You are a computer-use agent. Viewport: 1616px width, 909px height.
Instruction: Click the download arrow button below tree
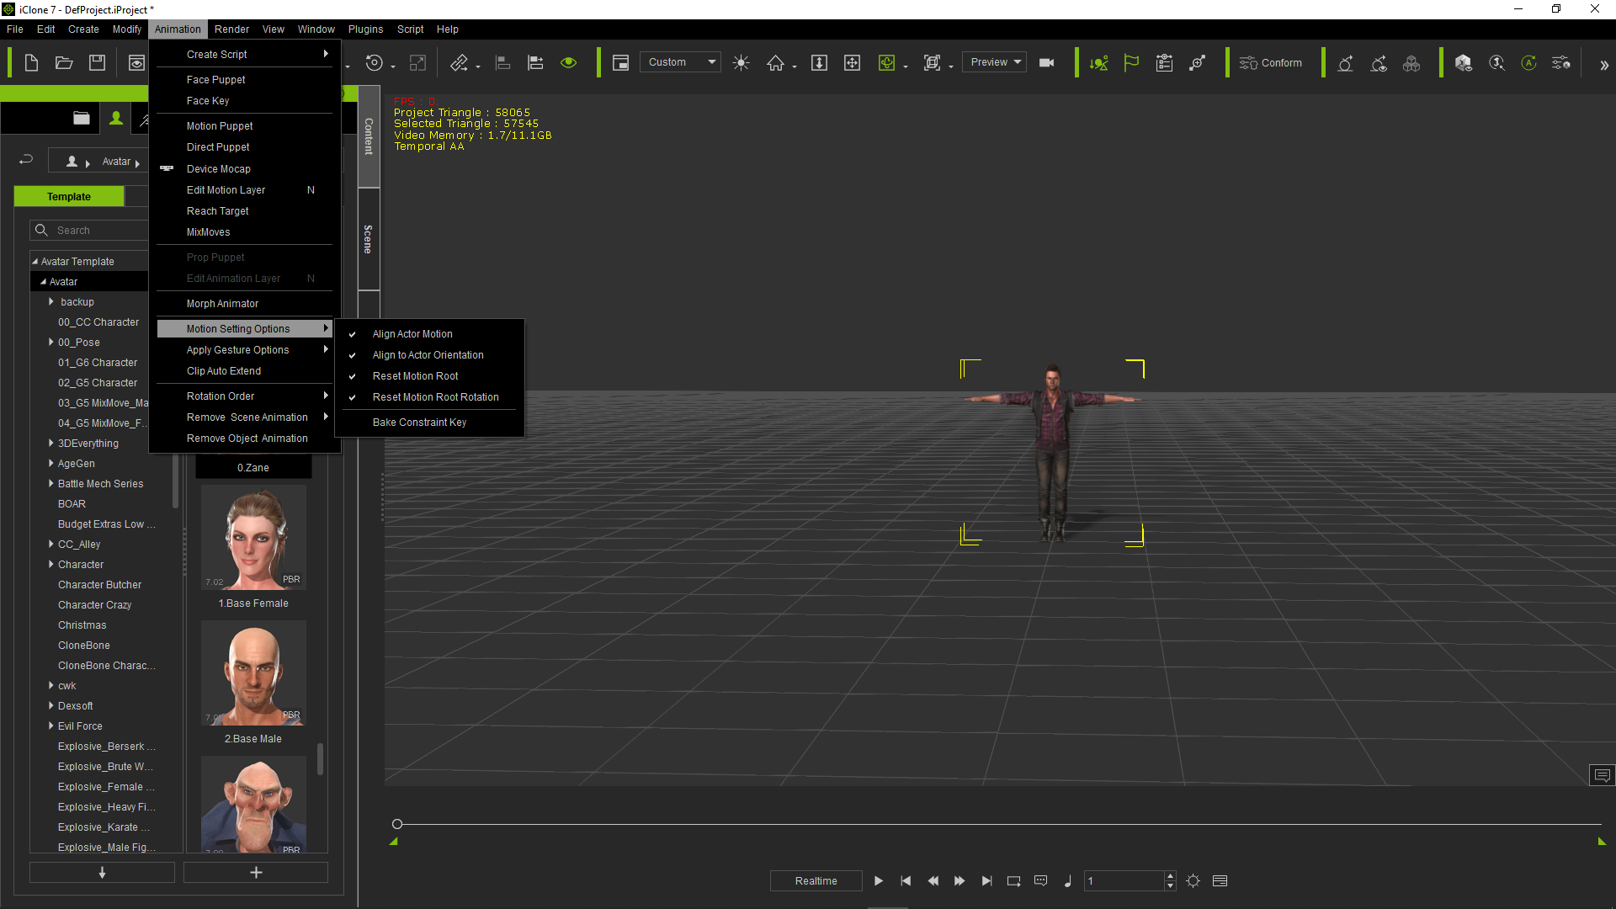[x=102, y=873]
